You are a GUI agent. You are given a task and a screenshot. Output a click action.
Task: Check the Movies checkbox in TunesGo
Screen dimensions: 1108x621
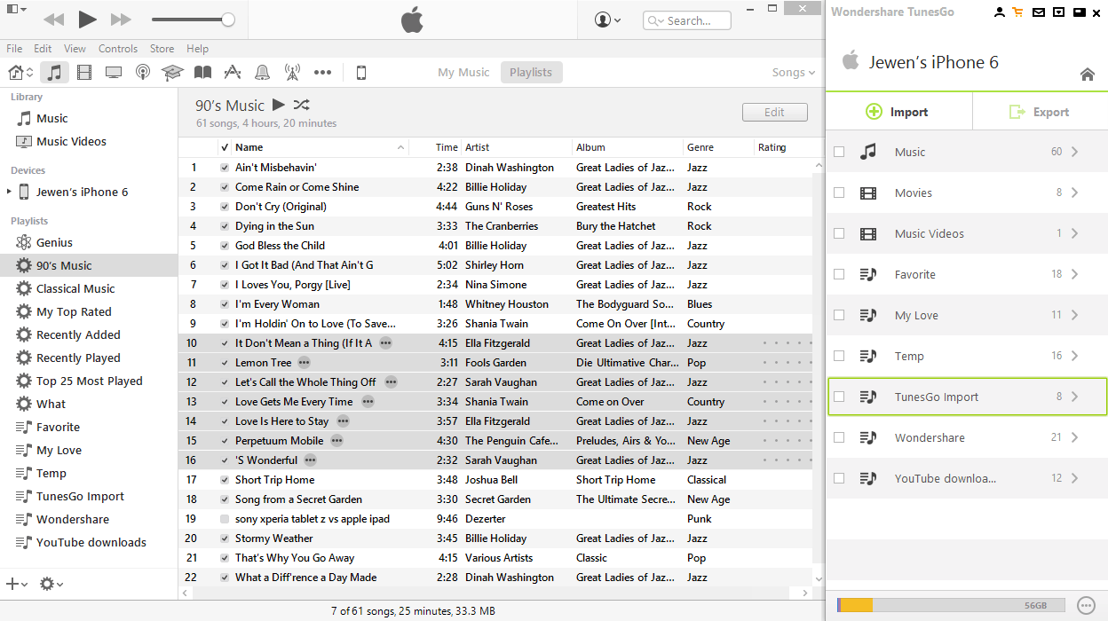click(x=839, y=193)
